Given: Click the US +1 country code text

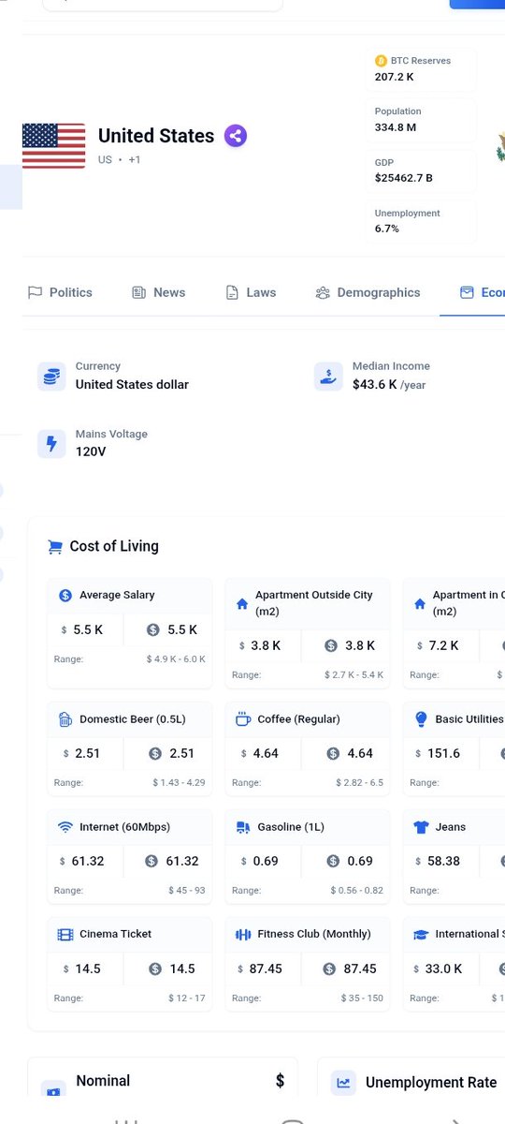Looking at the screenshot, I should tap(120, 160).
